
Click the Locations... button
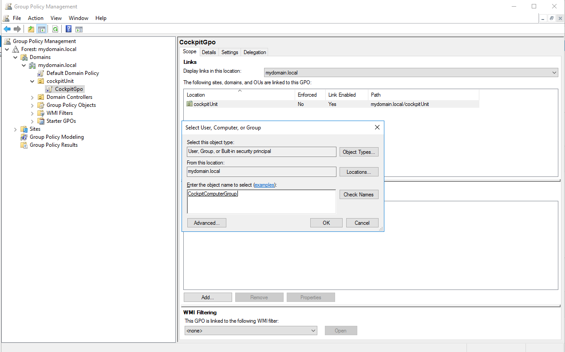[359, 172]
